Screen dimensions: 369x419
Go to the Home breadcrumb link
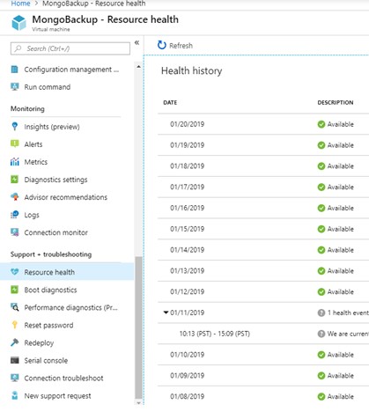pyautogui.click(x=20, y=4)
